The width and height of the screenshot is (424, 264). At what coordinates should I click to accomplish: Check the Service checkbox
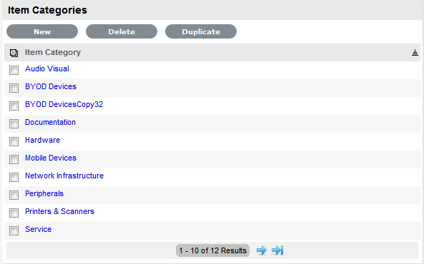(14, 230)
